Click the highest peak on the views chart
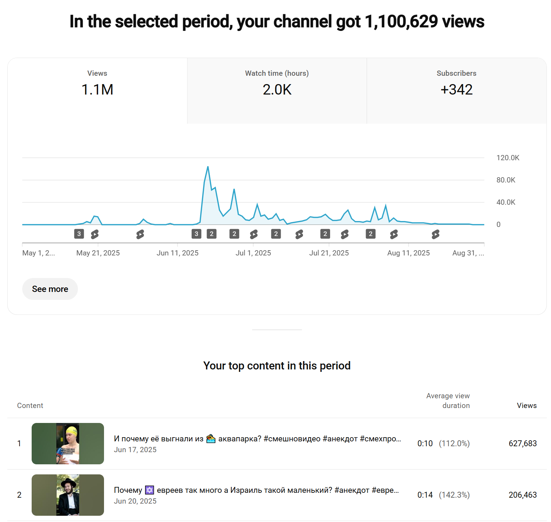The height and width of the screenshot is (522, 551). (208, 167)
